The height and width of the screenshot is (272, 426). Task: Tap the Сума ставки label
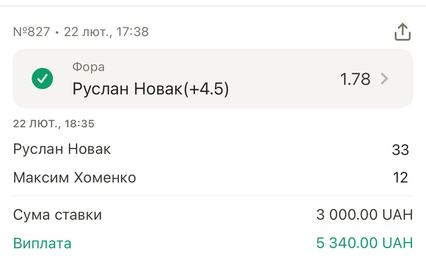tap(58, 215)
